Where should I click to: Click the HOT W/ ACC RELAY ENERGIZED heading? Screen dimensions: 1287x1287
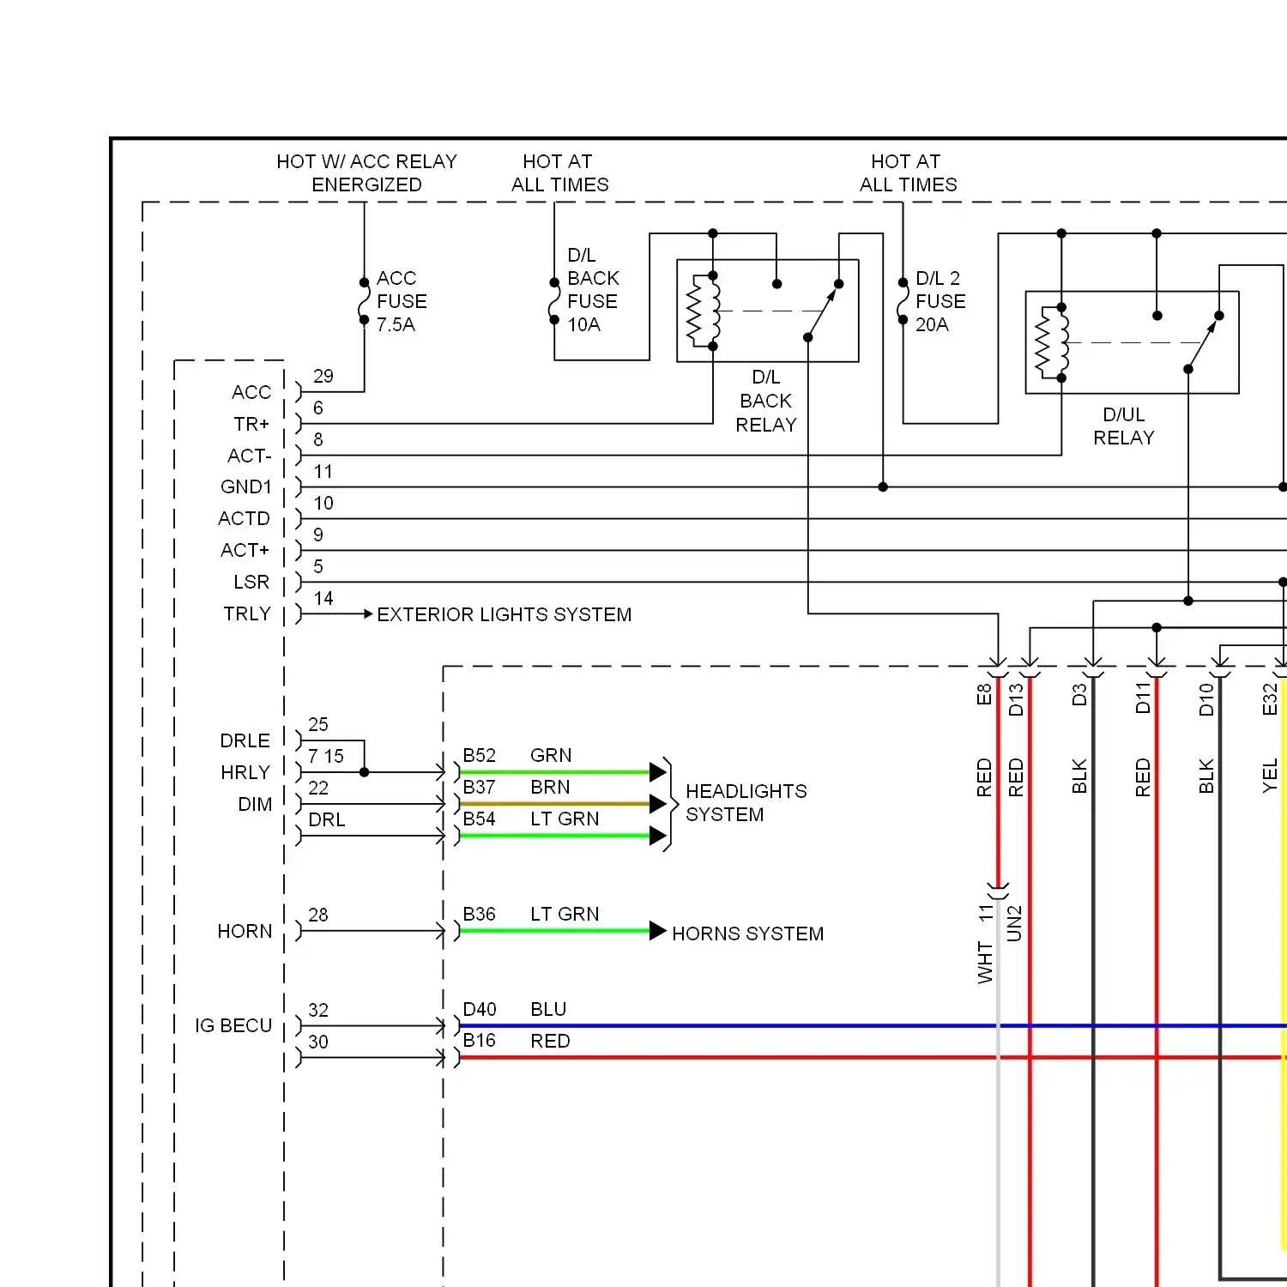pos(366,173)
